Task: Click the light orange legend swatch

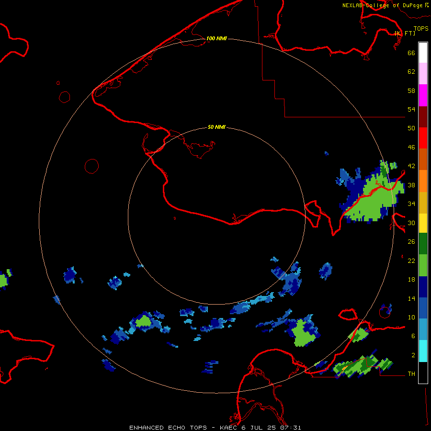Action: coord(423,181)
